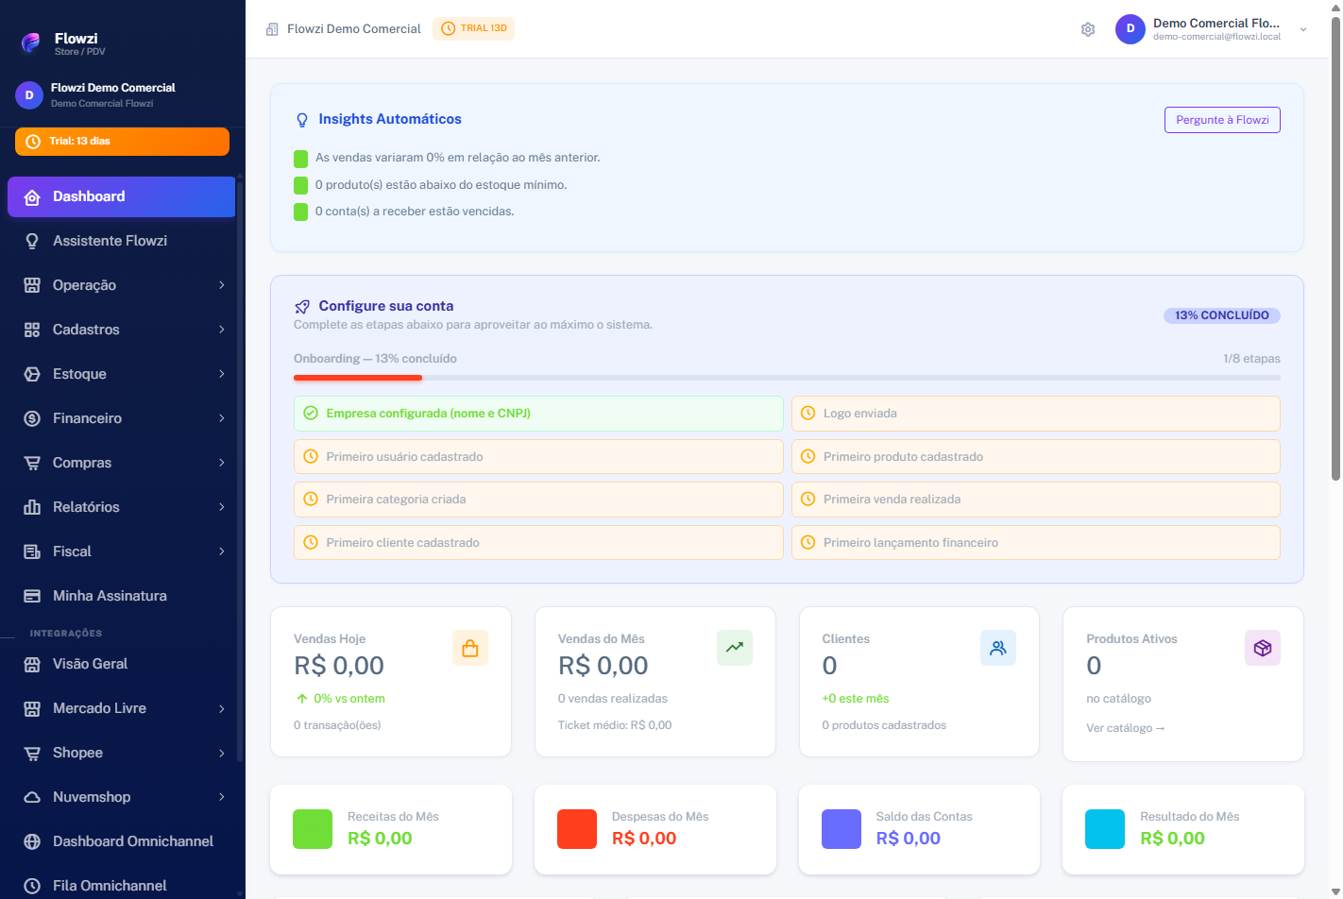Click the TRIAL 13D badge in header
The width and height of the screenshot is (1343, 899).
473,28
